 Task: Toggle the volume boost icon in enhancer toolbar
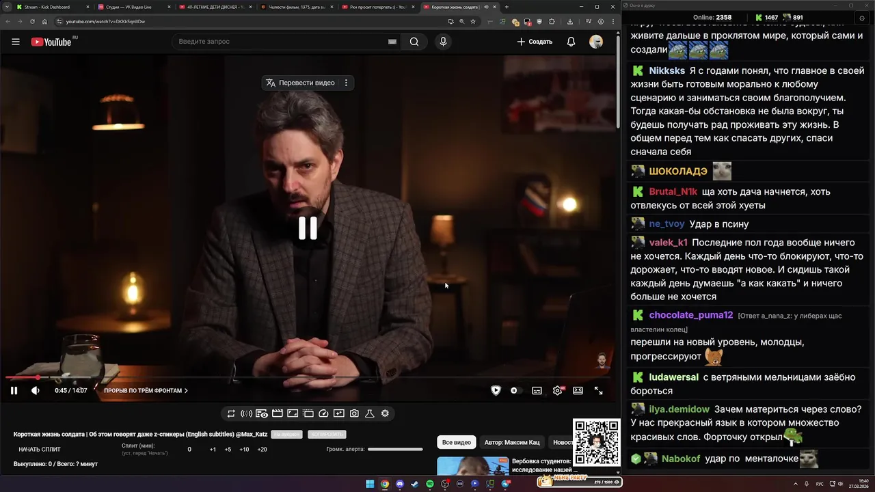[x=246, y=413]
